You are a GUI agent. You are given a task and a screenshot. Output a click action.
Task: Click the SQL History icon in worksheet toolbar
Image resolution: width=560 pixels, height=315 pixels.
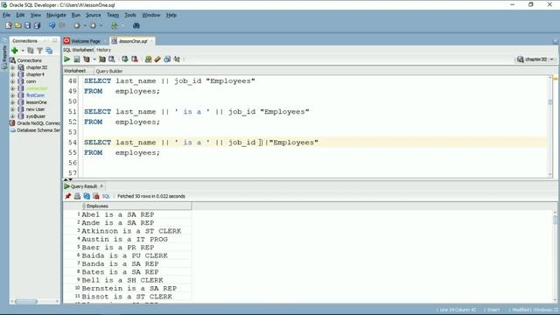(x=167, y=59)
